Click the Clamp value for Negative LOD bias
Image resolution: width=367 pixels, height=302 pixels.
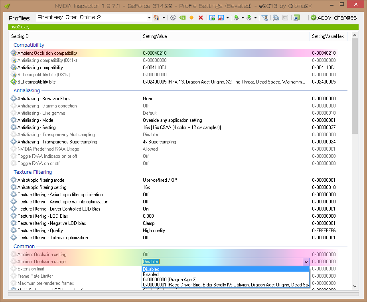pyautogui.click(x=149, y=223)
